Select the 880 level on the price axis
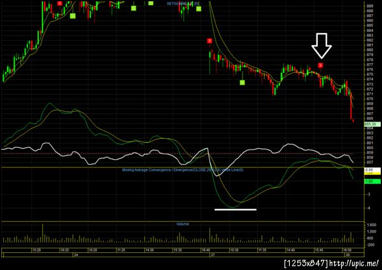This screenshot has width=382, height=270. coord(369,50)
